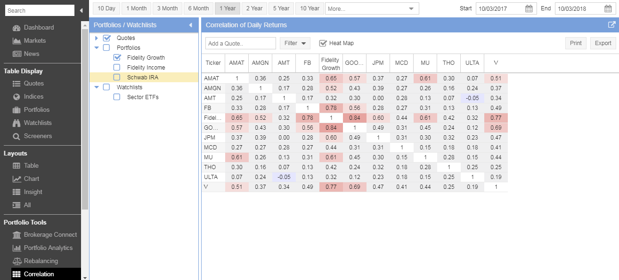Click the MU column header

point(425,63)
